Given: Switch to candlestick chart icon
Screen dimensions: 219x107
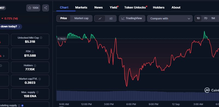Looking at the screenshot, I should point(111,18).
